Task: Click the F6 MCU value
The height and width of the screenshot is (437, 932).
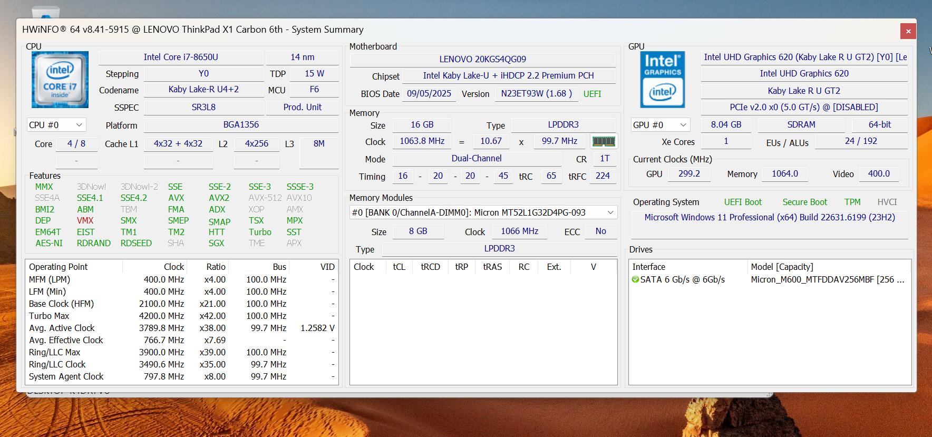Action: click(x=315, y=89)
